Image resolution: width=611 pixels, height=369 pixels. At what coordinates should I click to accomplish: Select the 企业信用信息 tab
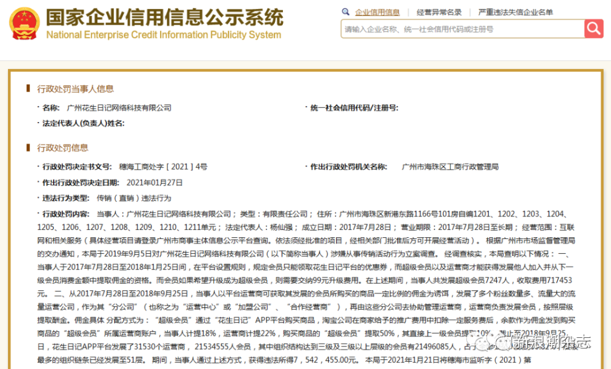pos(377,12)
